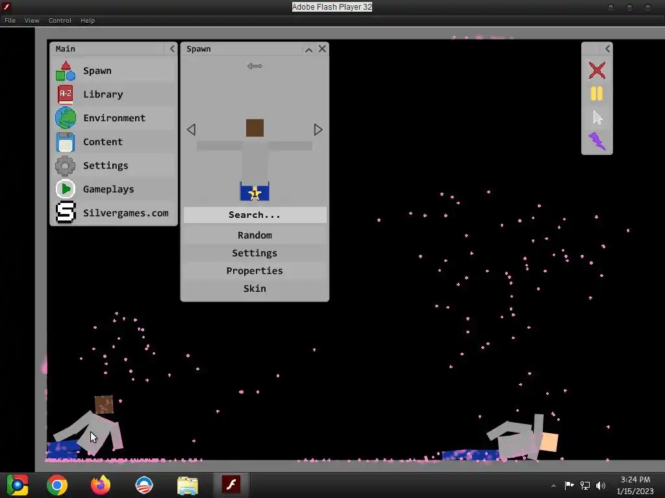Viewport: 665px width, 498px height.
Task: Collapse the Main panel with its chevron
Action: click(x=171, y=49)
